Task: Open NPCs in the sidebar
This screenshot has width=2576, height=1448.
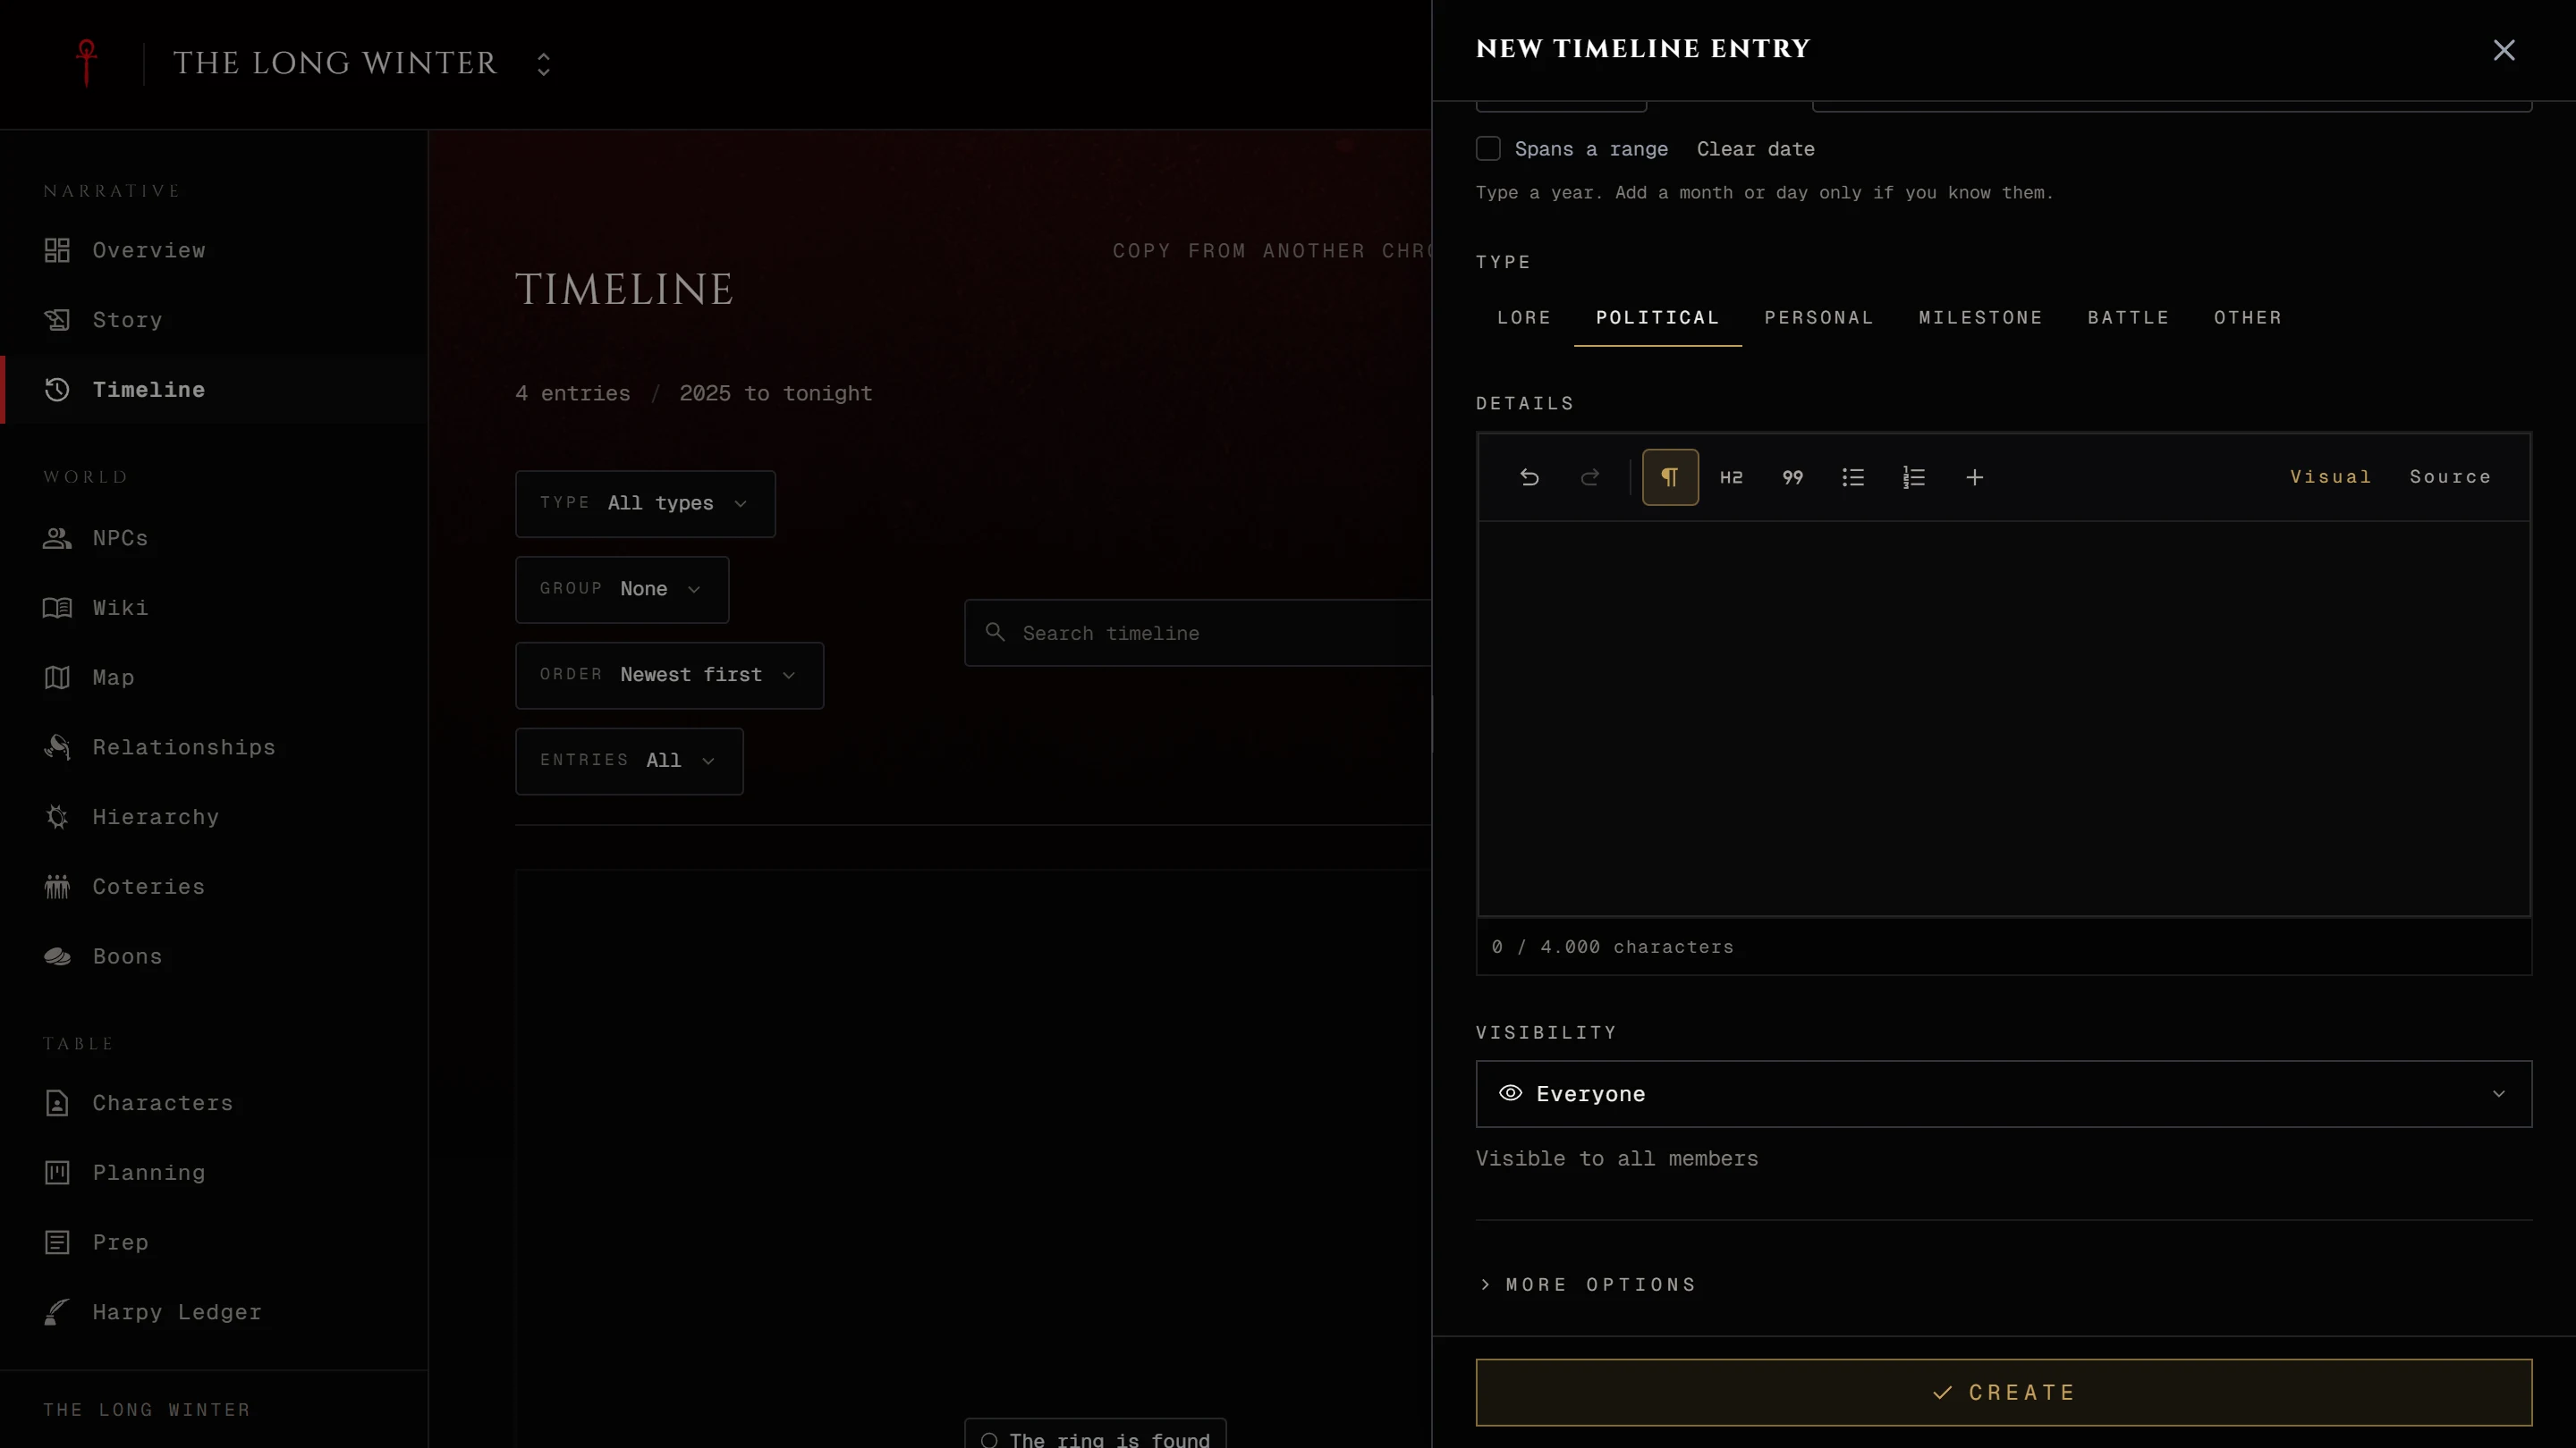Action: pos(214,539)
